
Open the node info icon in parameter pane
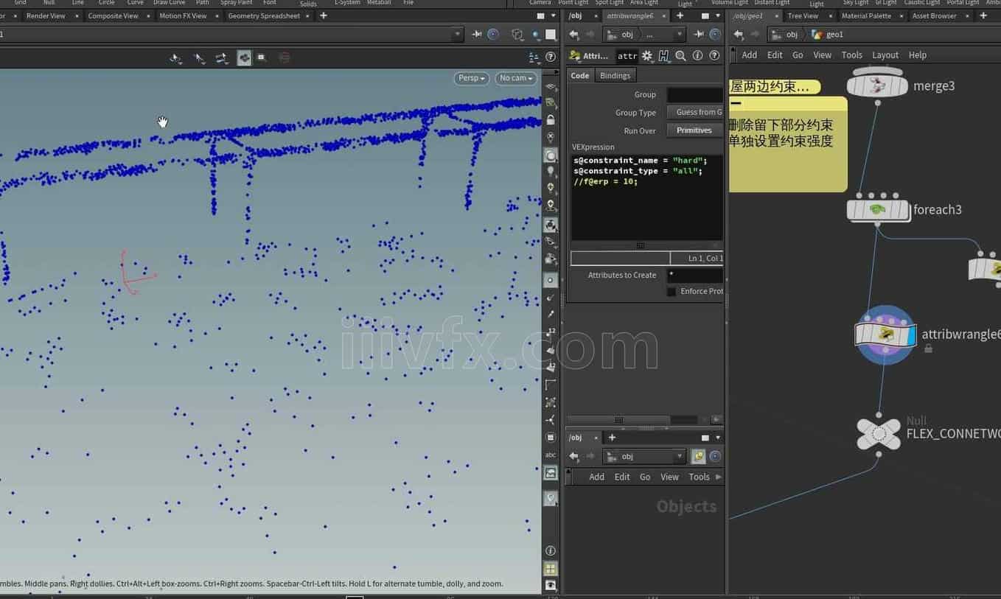point(697,55)
